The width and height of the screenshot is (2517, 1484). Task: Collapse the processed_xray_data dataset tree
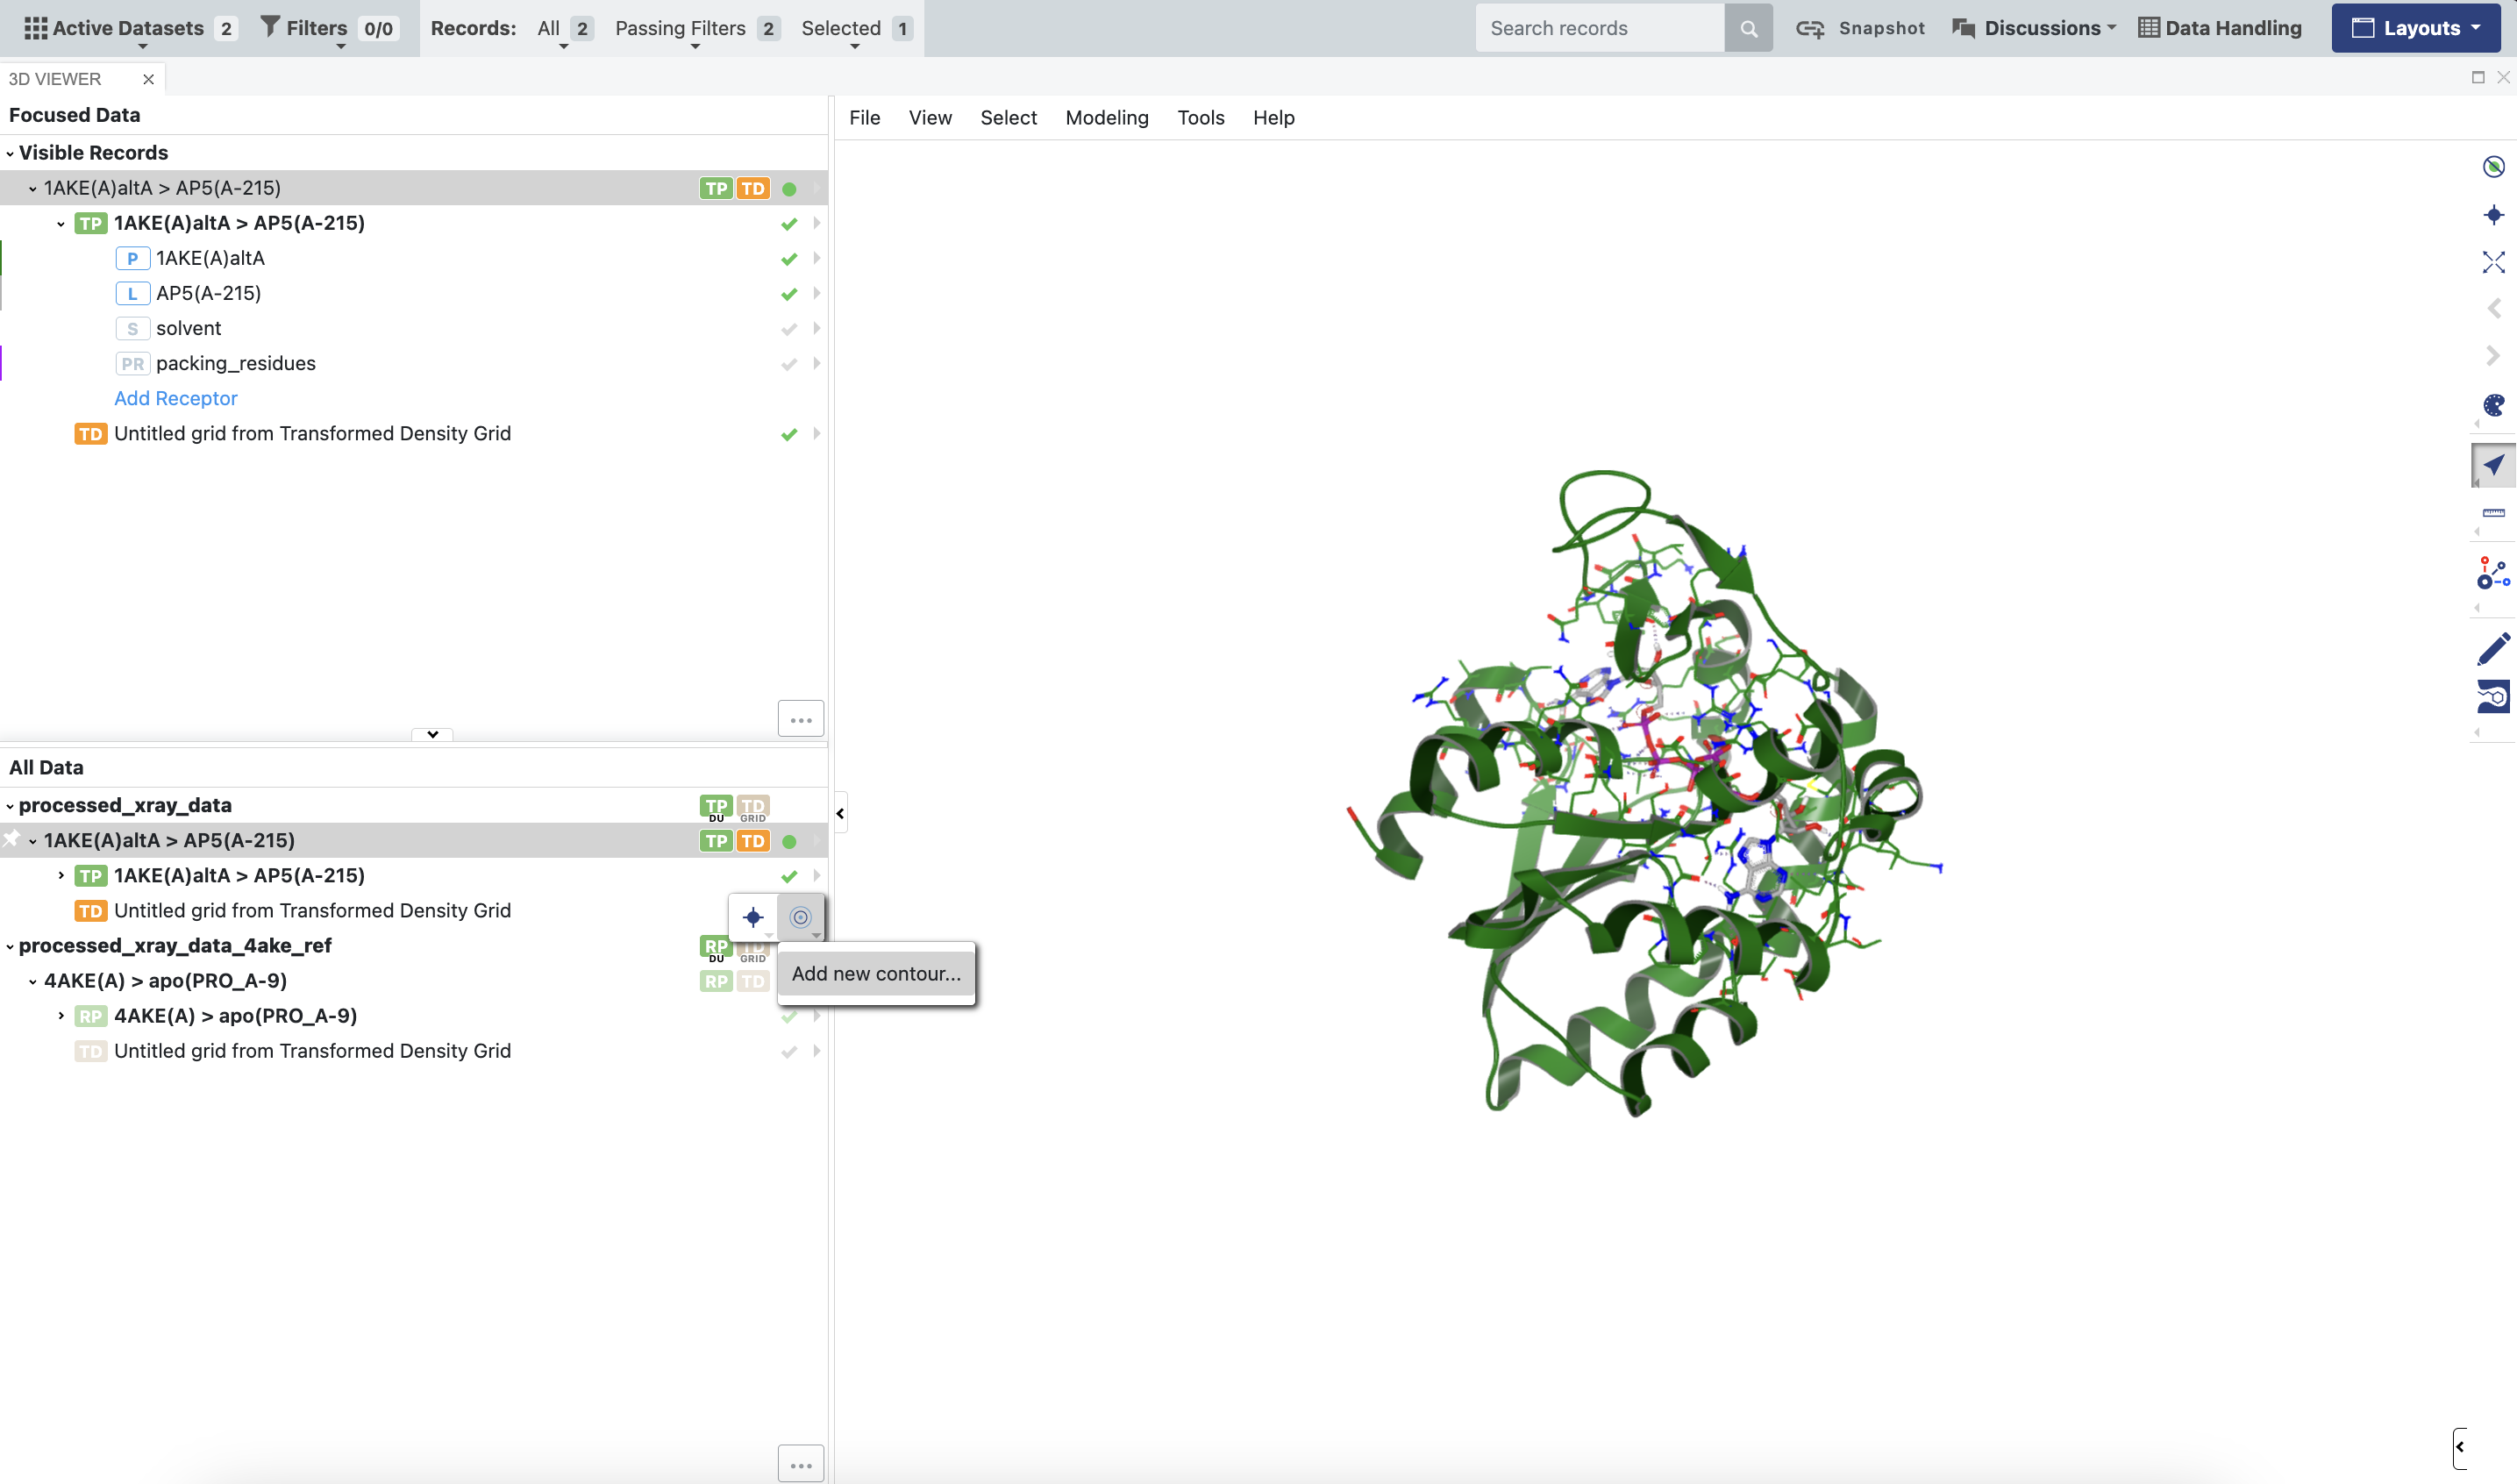pos(10,806)
